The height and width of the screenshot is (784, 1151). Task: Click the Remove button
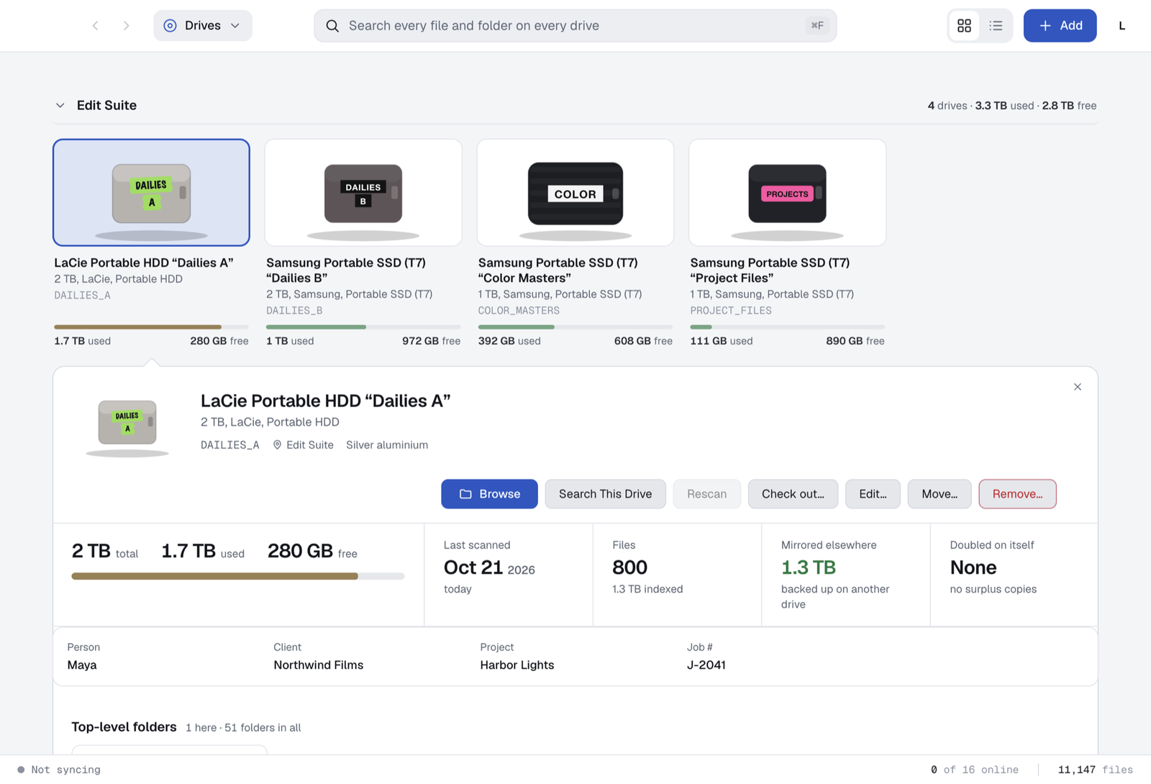pos(1017,494)
